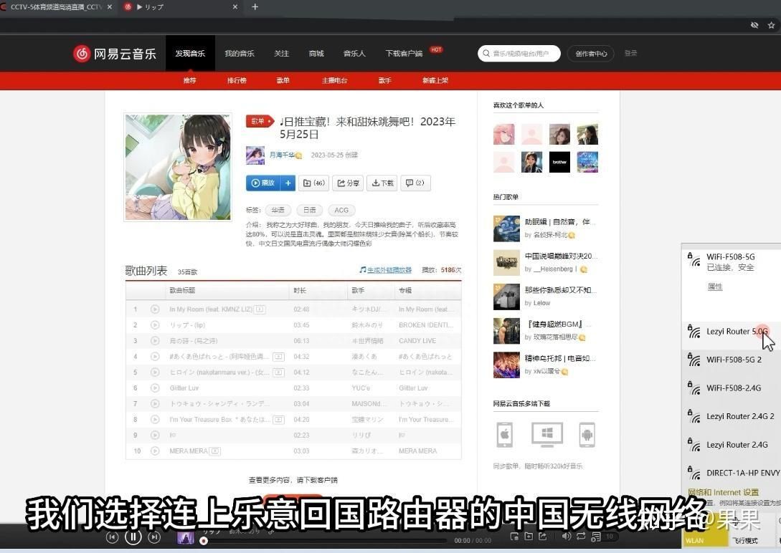Select the 排行榜 submenu item

237,80
